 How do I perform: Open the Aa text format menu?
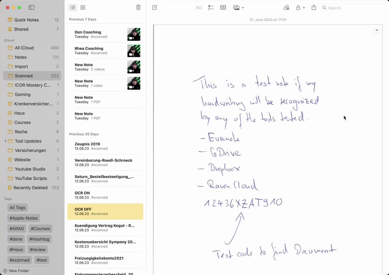click(199, 7)
